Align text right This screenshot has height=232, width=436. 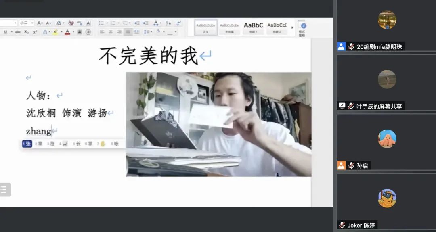119,32
